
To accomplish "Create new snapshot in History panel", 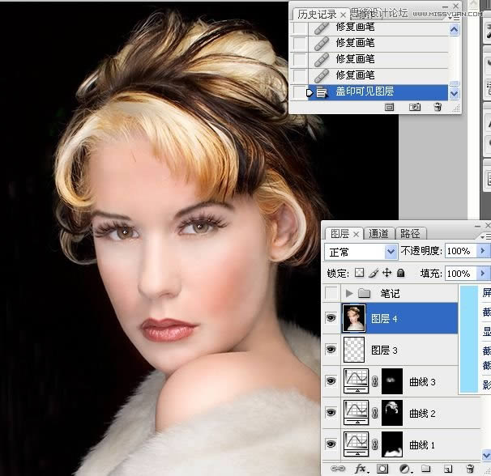I will pos(415,107).
